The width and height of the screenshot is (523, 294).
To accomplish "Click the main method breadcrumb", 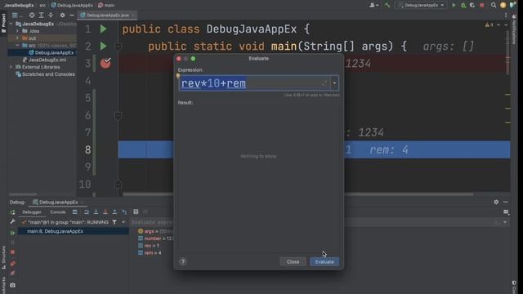I will coord(106,6).
